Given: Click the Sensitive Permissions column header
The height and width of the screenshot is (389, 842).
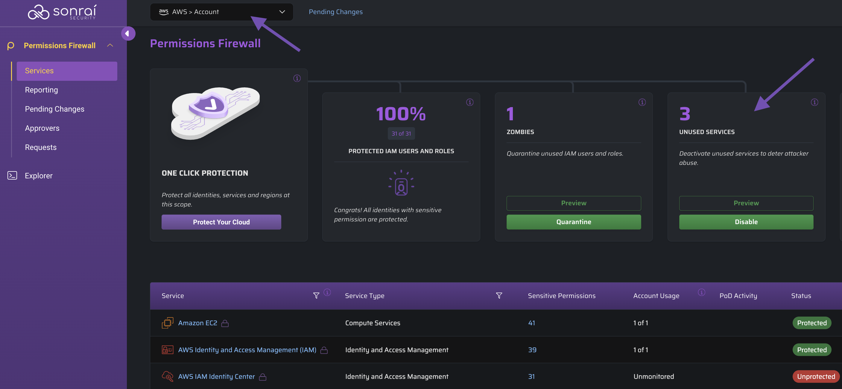Looking at the screenshot, I should [562, 296].
